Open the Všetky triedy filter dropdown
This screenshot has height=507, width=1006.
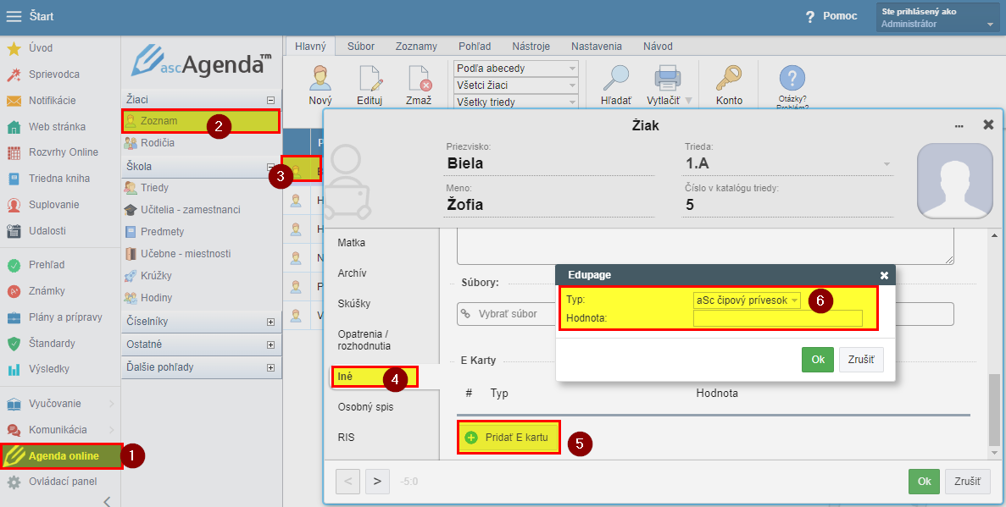click(x=516, y=102)
